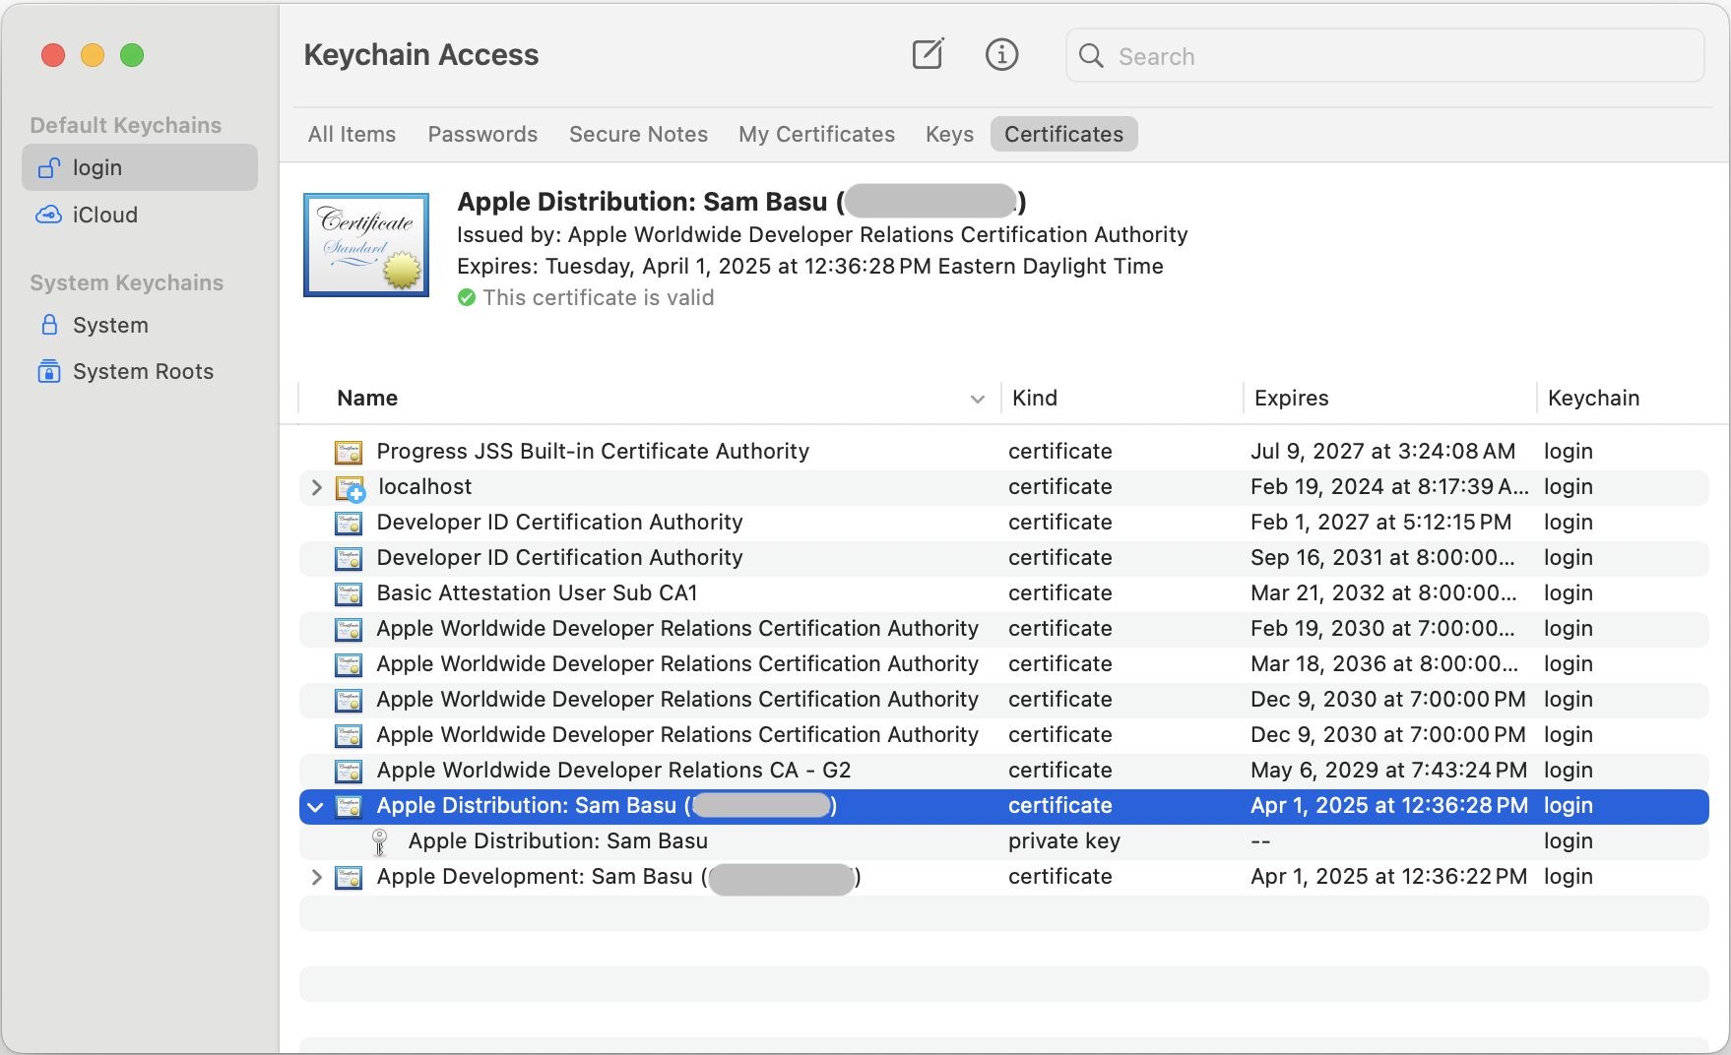Click the localhost certificate icon with plus badge
This screenshot has height=1055, width=1731.
click(350, 488)
